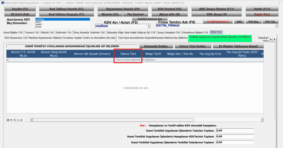Click Kod Tablosu Hazırla (F5)
This screenshot has height=148, width=283.
66,9
